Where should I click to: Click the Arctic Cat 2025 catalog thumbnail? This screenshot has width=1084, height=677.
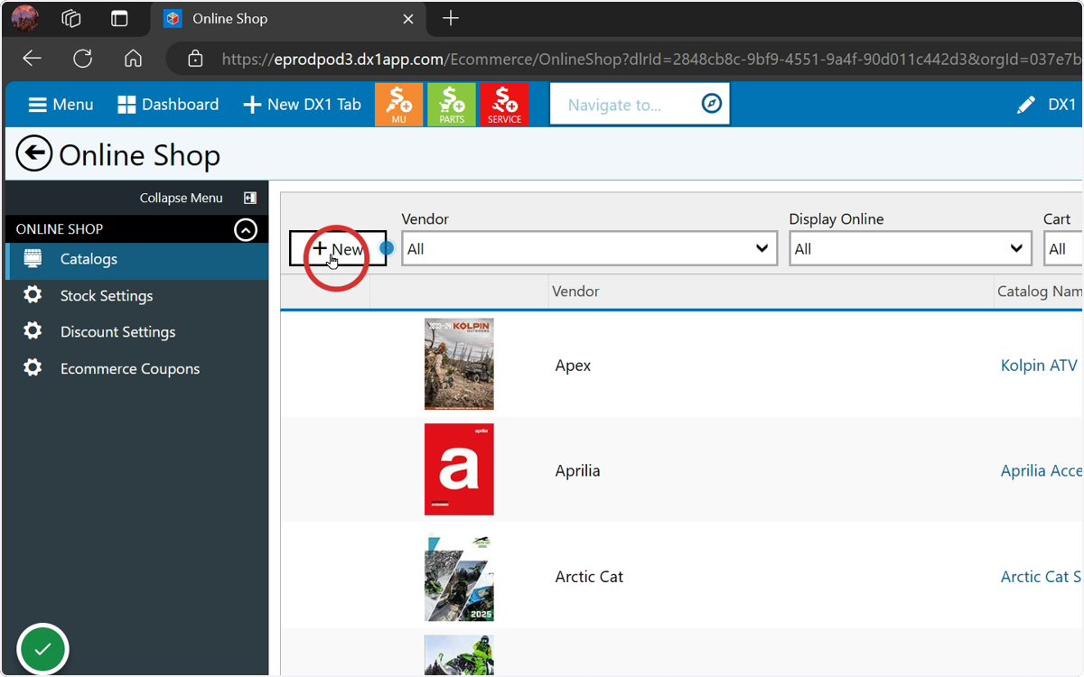pos(459,576)
